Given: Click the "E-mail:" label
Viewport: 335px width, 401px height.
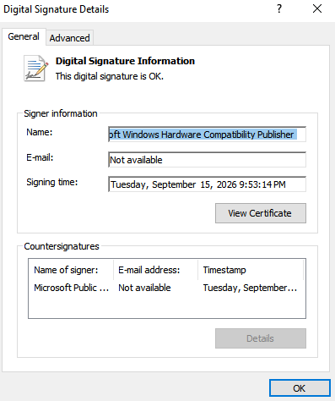Looking at the screenshot, I should [x=40, y=157].
